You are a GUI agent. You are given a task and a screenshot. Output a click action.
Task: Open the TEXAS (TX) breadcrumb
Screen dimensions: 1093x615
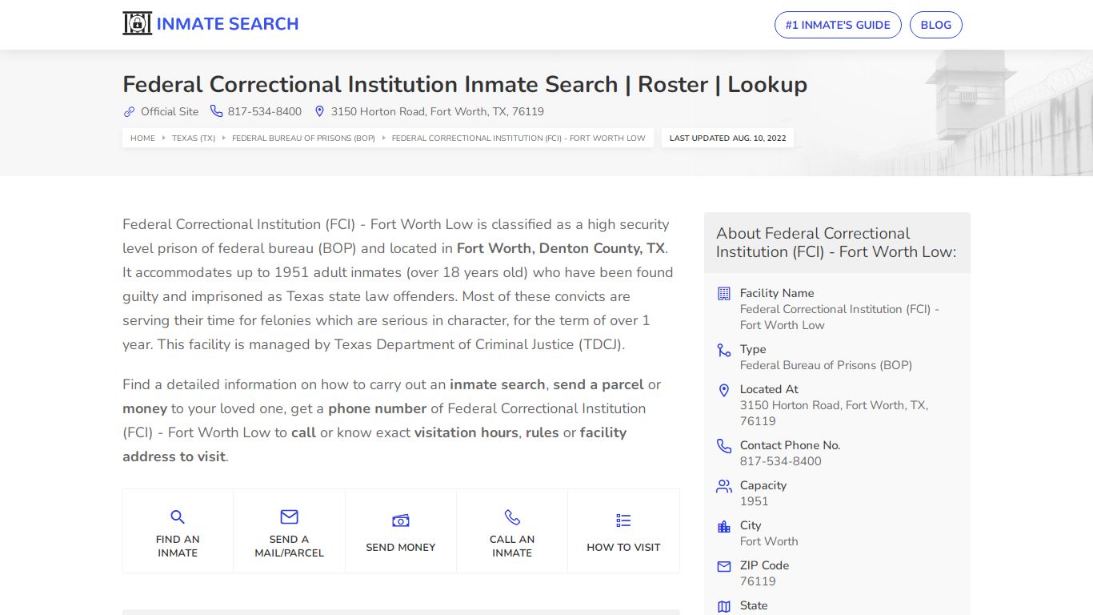point(194,138)
